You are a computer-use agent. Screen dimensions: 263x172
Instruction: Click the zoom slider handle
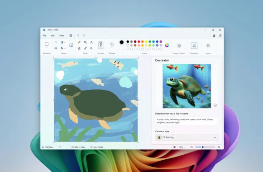pyautogui.click(x=203, y=147)
